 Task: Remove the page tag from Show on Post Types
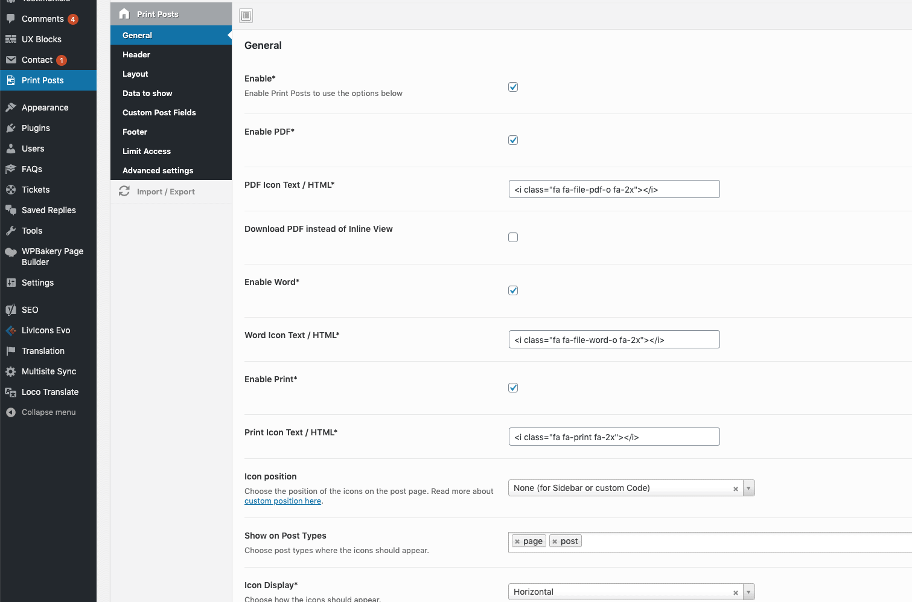[x=518, y=540]
